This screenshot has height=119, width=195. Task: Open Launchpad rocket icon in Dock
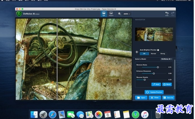click(43, 114)
